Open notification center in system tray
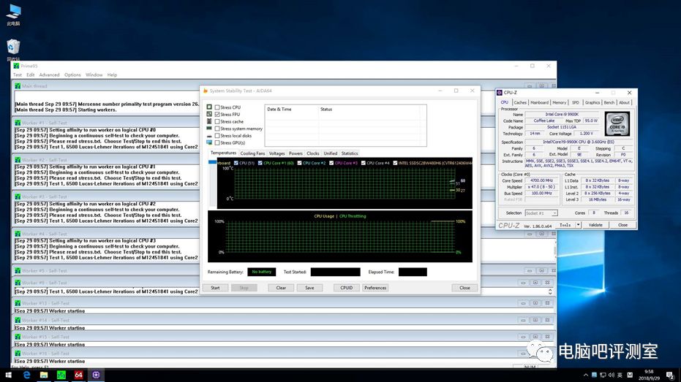 coord(670,375)
